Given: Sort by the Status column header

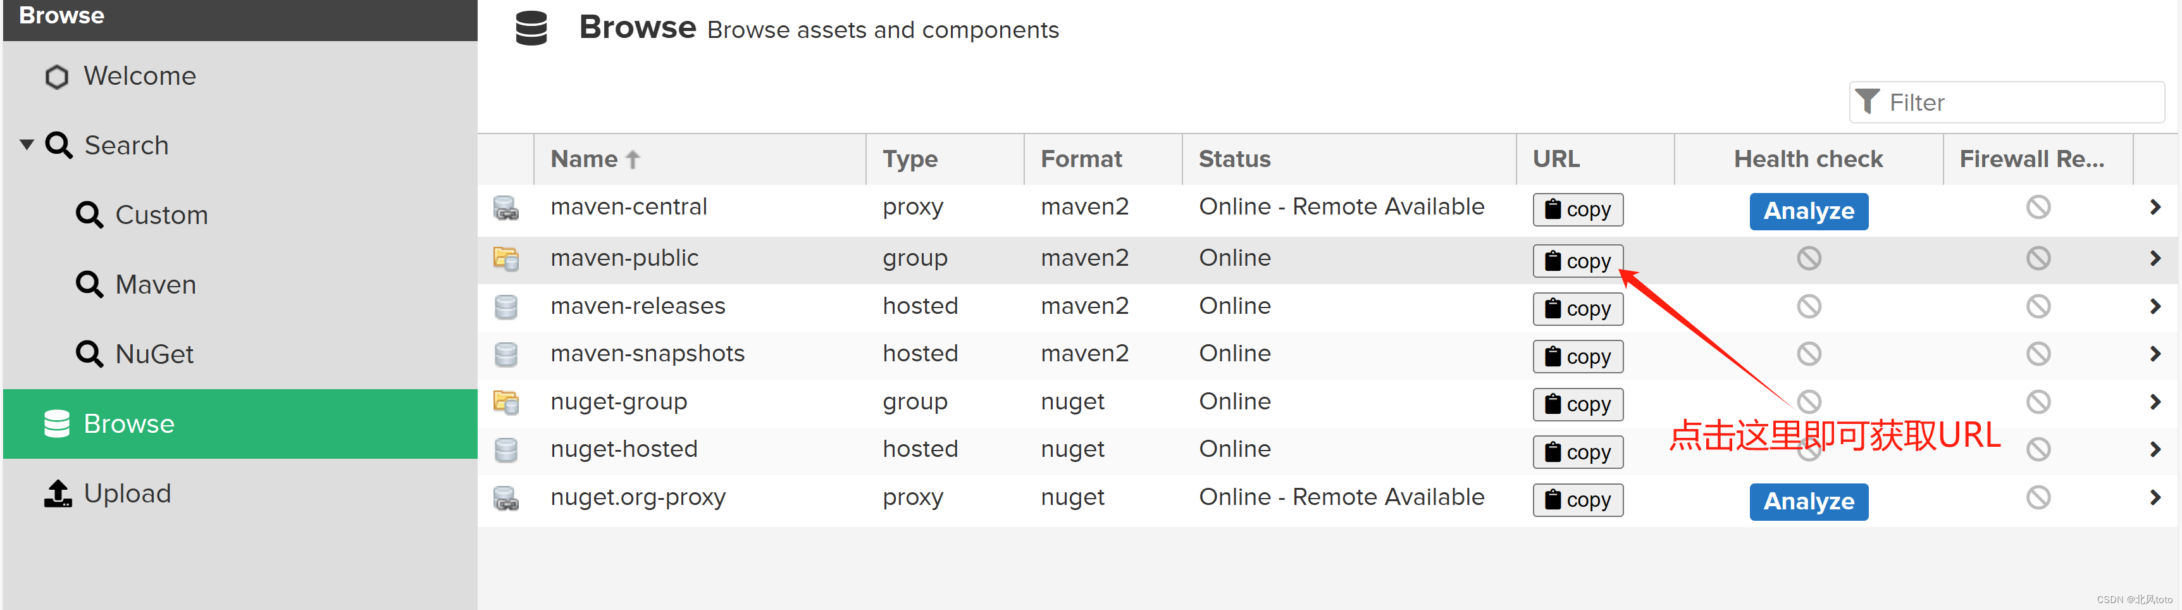Looking at the screenshot, I should pos(1349,159).
